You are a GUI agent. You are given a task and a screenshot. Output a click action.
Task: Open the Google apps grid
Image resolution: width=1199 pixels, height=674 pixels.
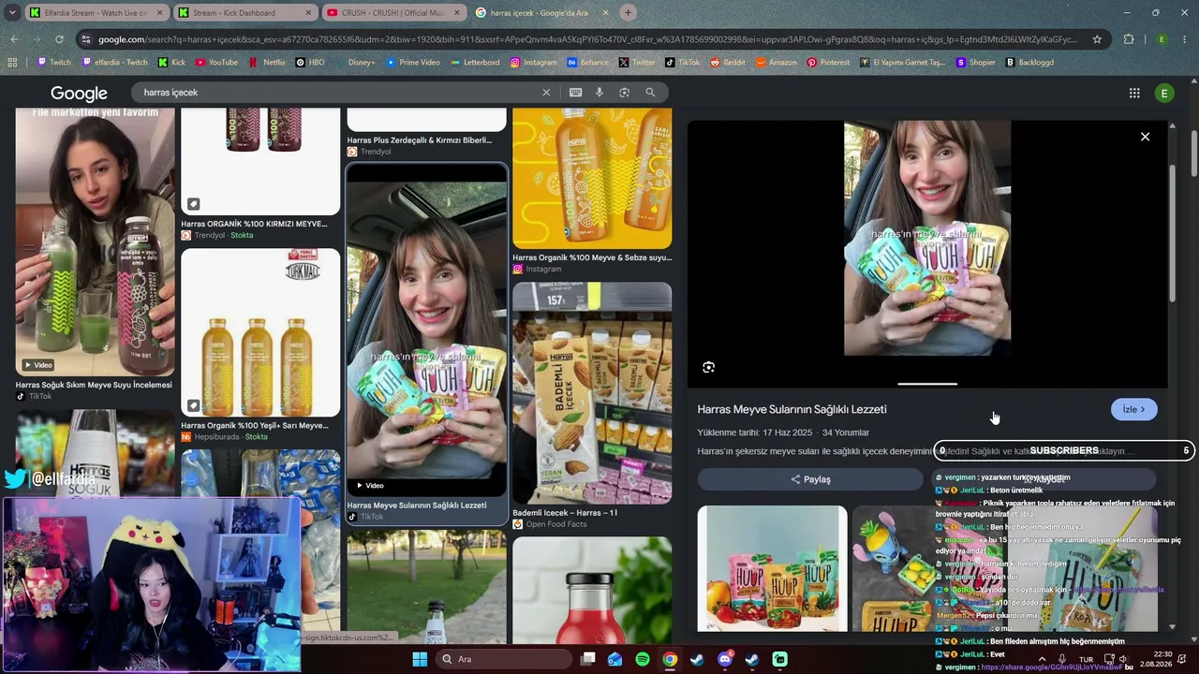click(1134, 93)
